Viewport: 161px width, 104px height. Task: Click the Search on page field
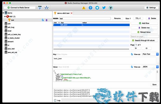click(x=145, y=36)
